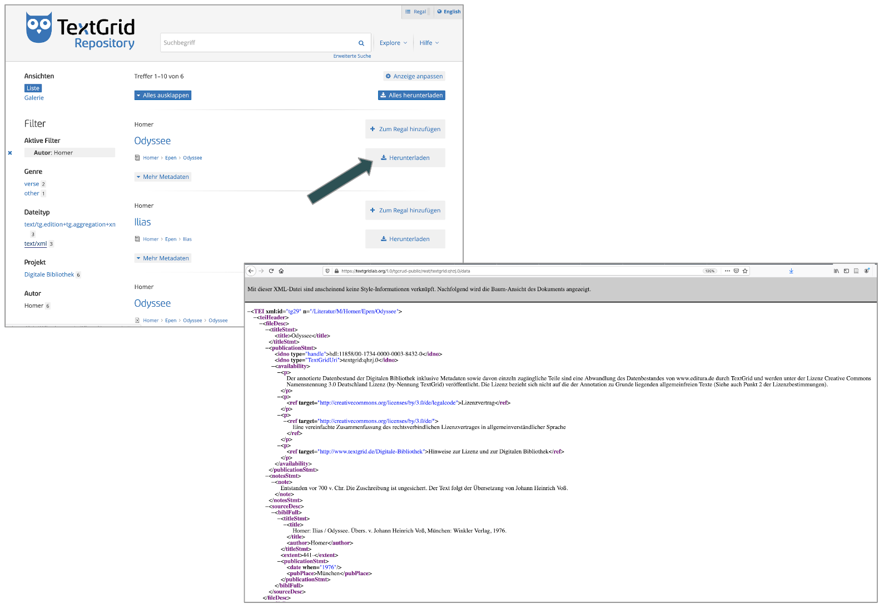This screenshot has width=884, height=609.
Task: Click the padlock site info icon
Action: coord(336,271)
